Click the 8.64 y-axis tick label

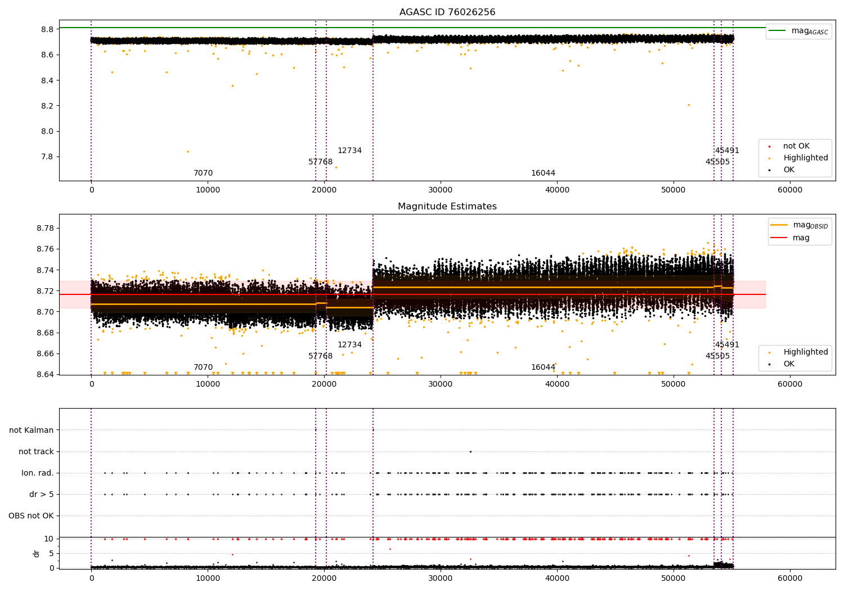click(45, 375)
